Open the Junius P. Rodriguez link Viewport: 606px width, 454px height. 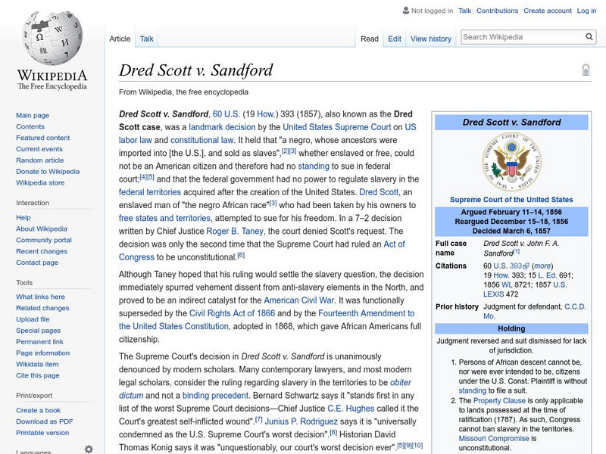pyautogui.click(x=301, y=421)
